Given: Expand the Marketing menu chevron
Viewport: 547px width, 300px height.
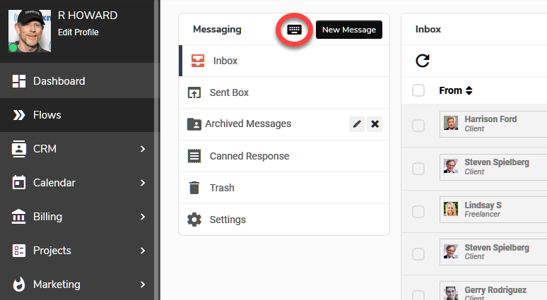Looking at the screenshot, I should click(x=142, y=284).
